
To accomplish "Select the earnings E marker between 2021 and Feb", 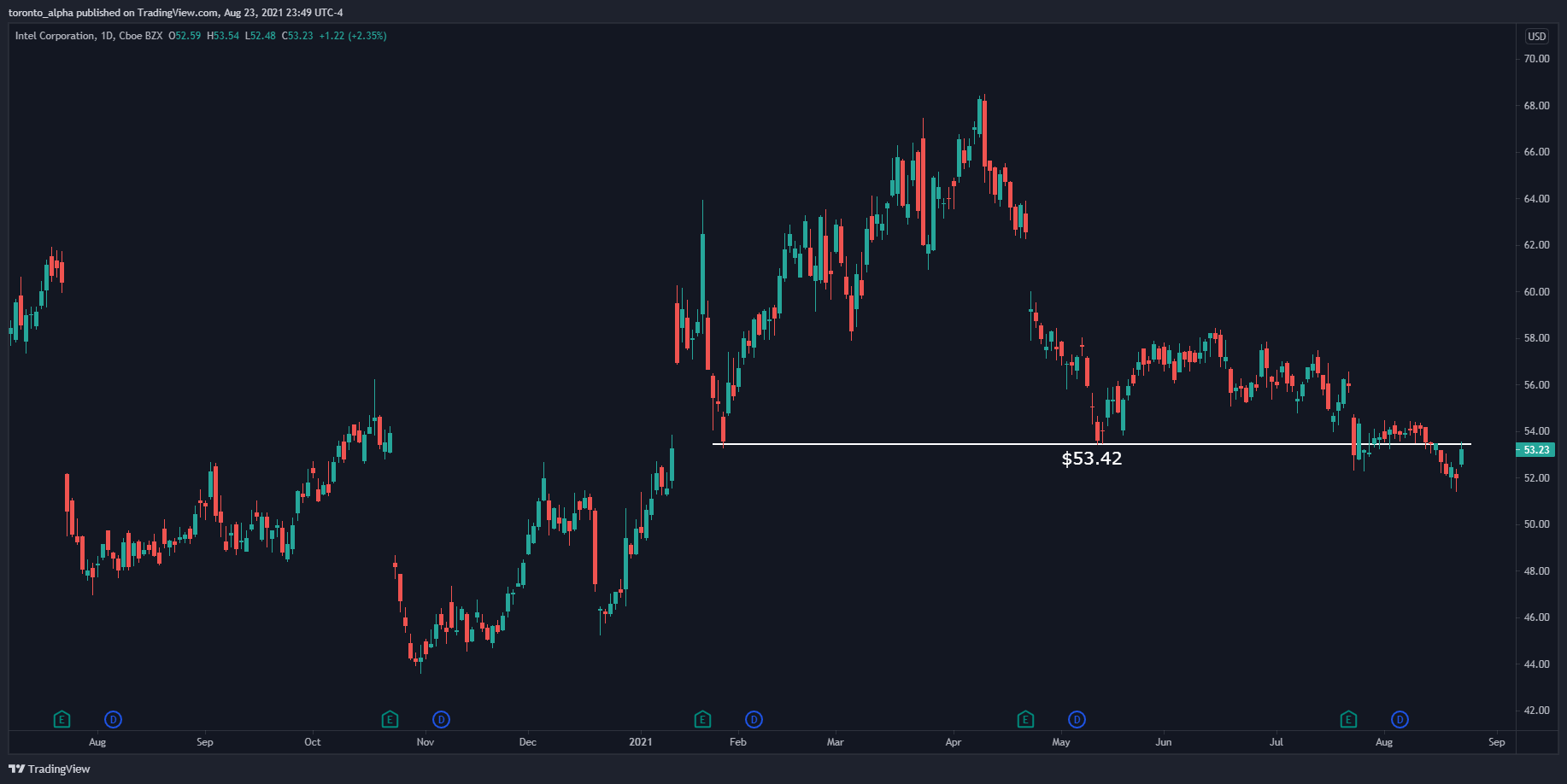I will [x=702, y=719].
